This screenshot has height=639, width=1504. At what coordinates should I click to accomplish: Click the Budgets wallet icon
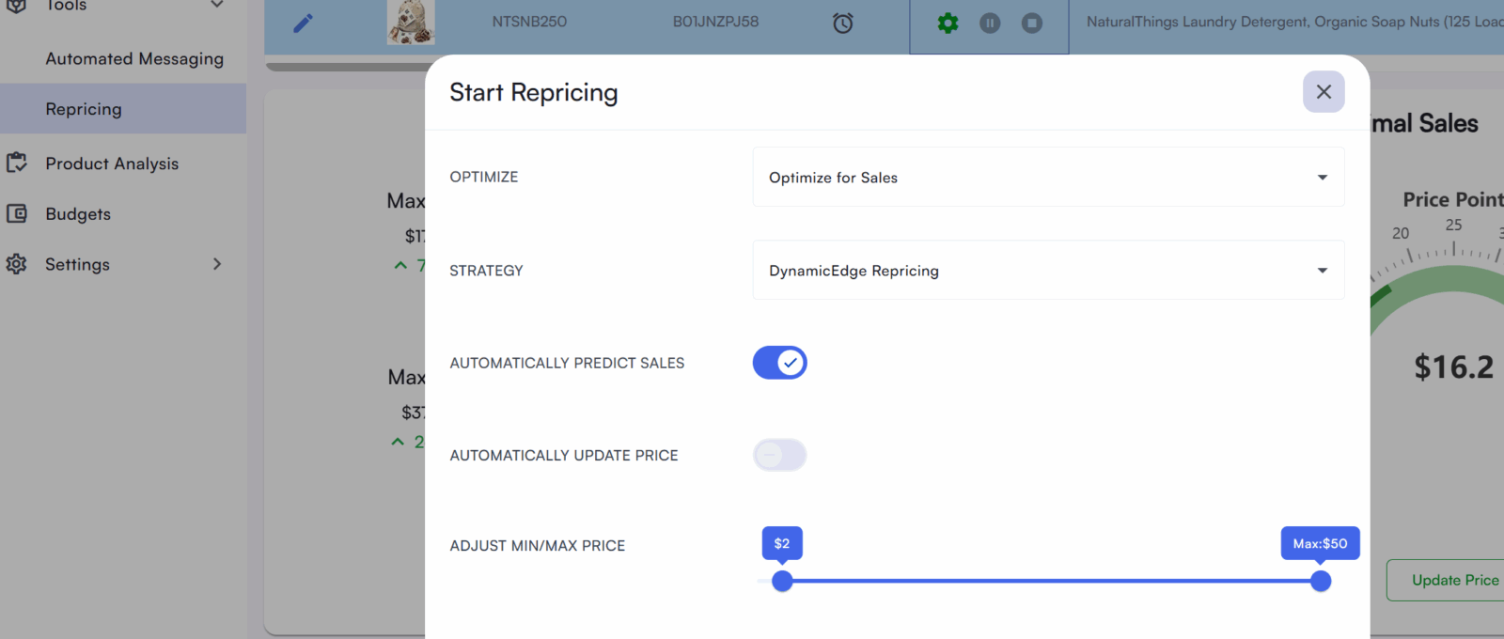tap(17, 214)
